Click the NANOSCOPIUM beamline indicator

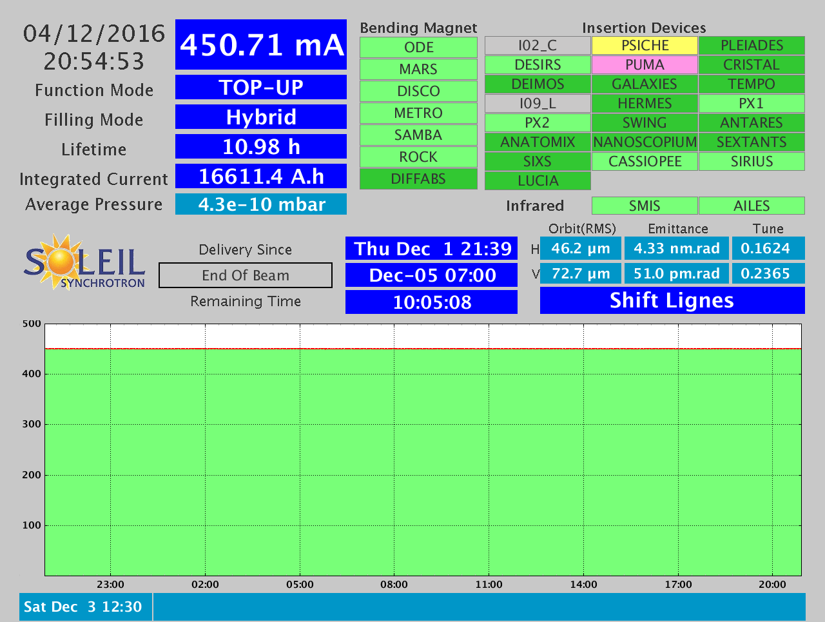pyautogui.click(x=645, y=142)
